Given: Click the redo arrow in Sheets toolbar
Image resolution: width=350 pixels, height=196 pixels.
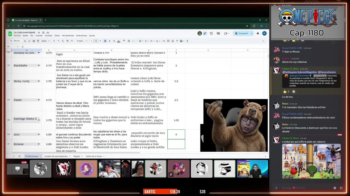Looking at the screenshot, I should click(x=29, y=41).
